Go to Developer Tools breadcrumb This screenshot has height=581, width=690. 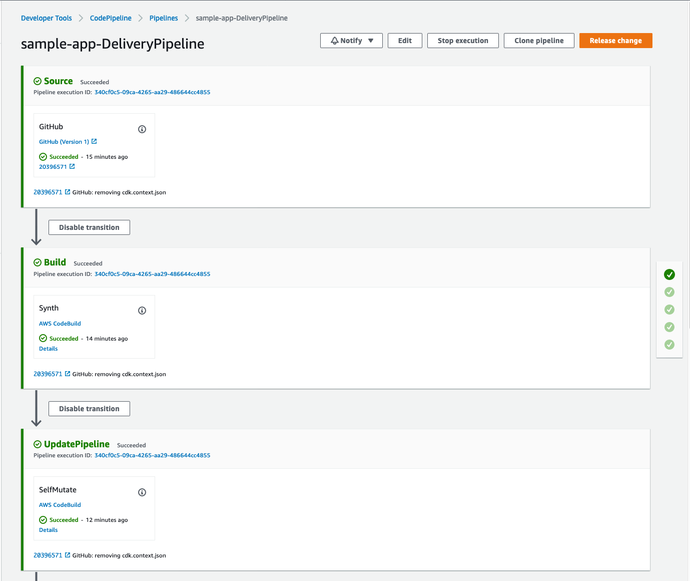point(47,18)
